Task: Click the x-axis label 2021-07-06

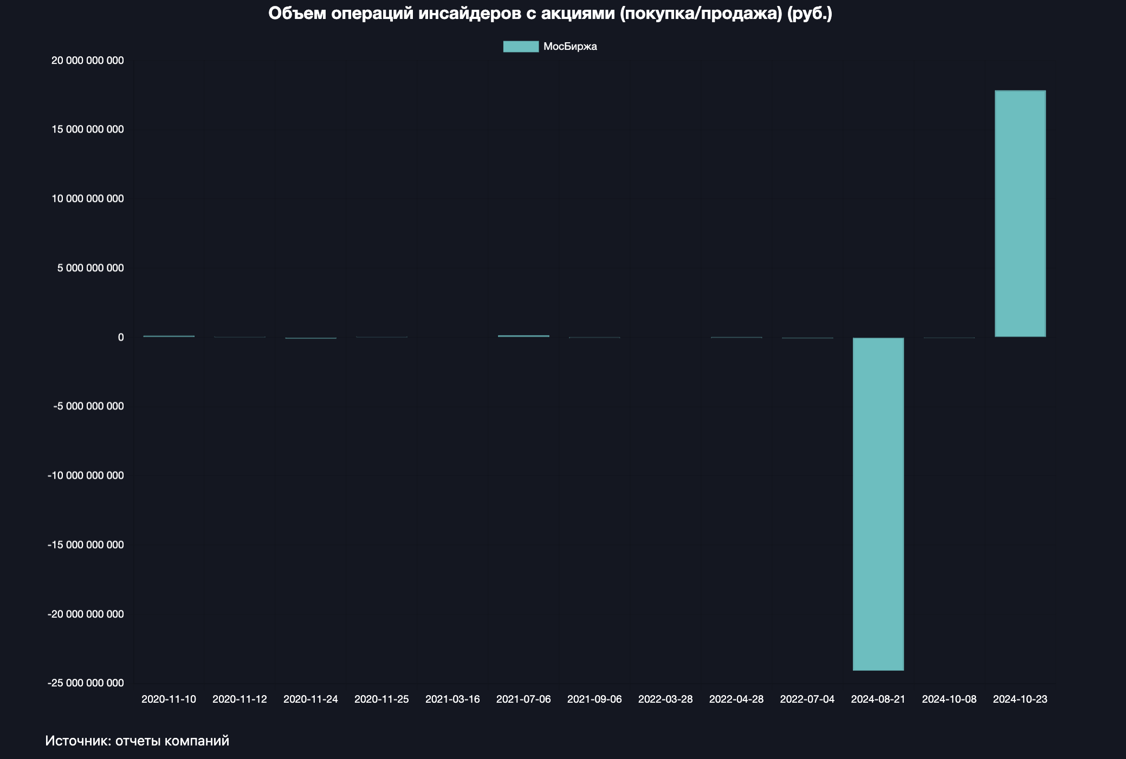Action: coord(523,699)
